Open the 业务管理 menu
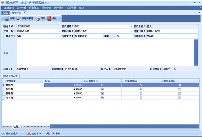Image resolution: width=202 pixels, height=137 pixels. (21, 8)
